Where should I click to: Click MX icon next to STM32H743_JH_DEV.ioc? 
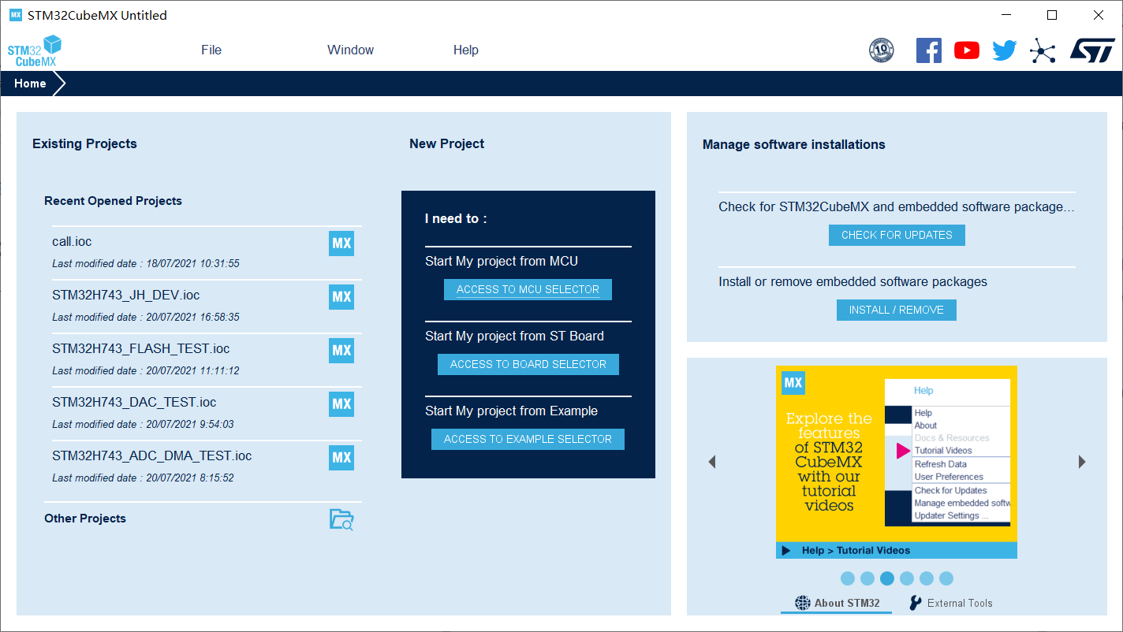341,297
